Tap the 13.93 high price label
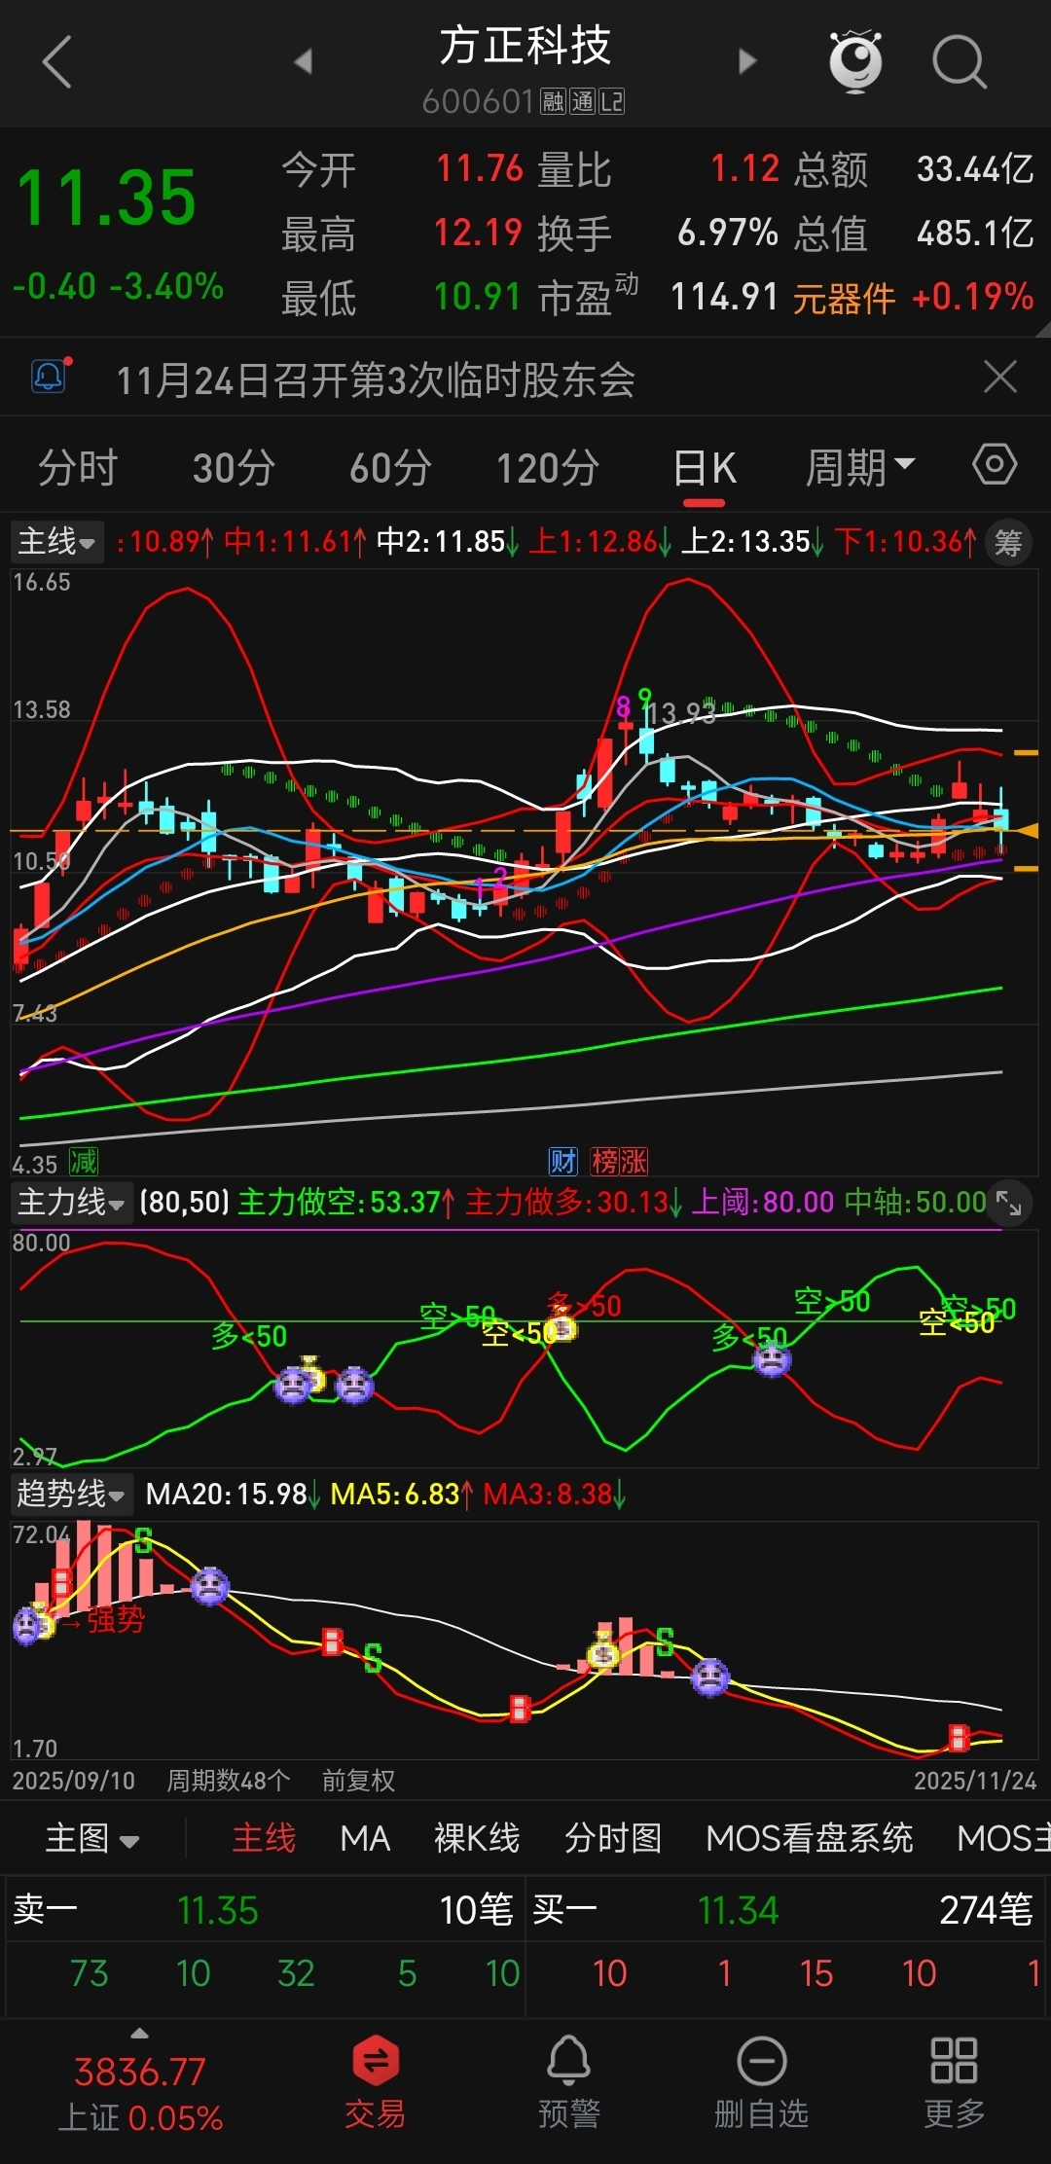 [x=681, y=713]
